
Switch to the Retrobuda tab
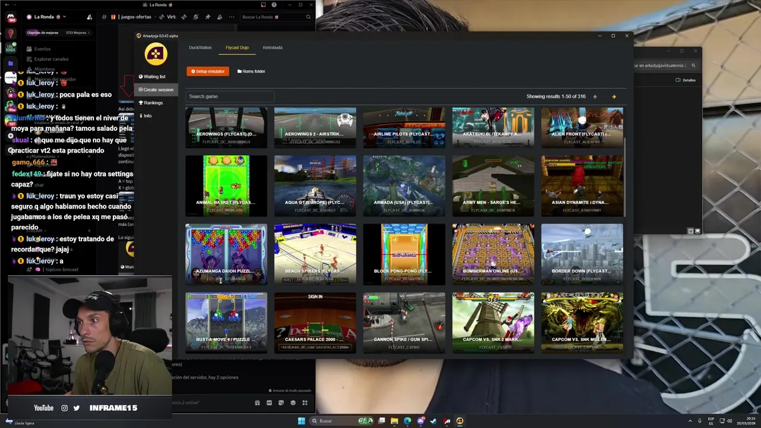pyautogui.click(x=272, y=48)
